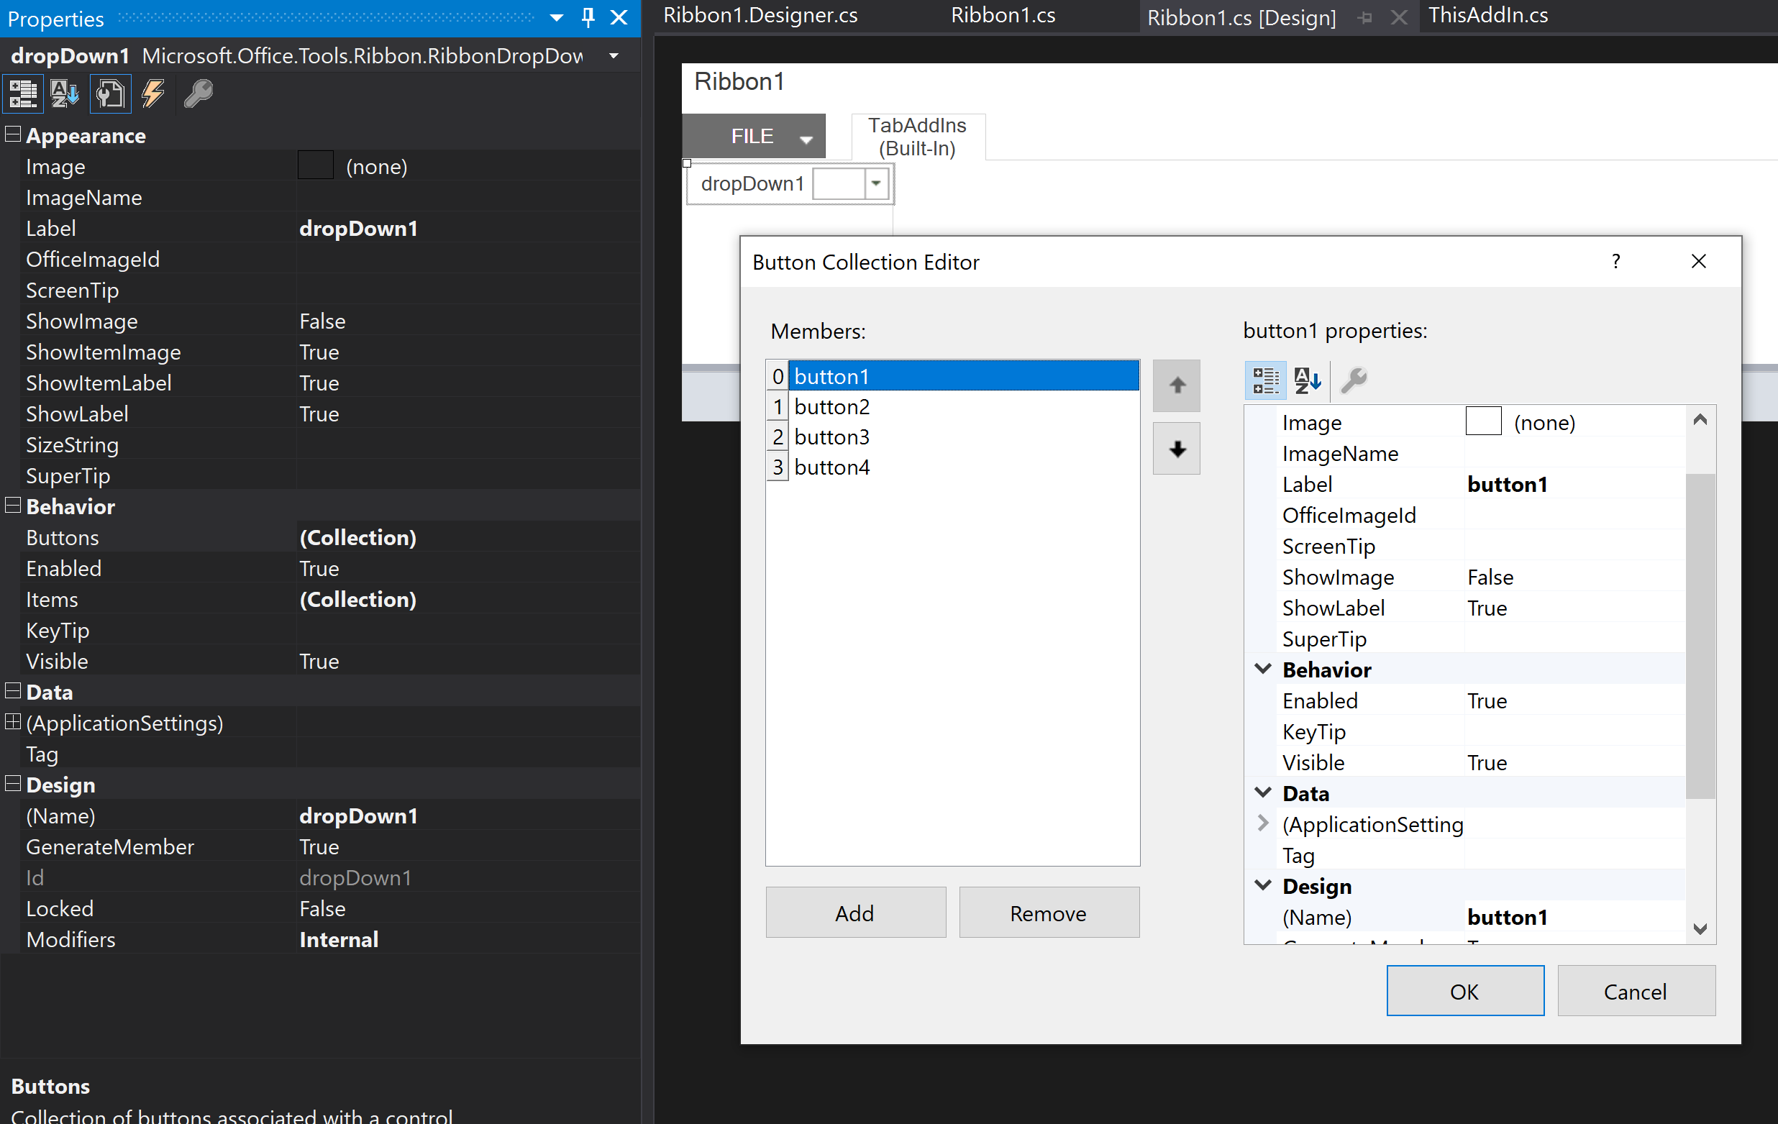The width and height of the screenshot is (1778, 1124).
Task: Click the Label value dropDown1
Action: click(x=358, y=229)
